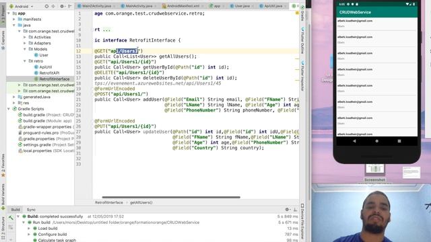Expand the generatedJava folder
This screenshot has height=242, width=431.
click(x=14, y=97)
